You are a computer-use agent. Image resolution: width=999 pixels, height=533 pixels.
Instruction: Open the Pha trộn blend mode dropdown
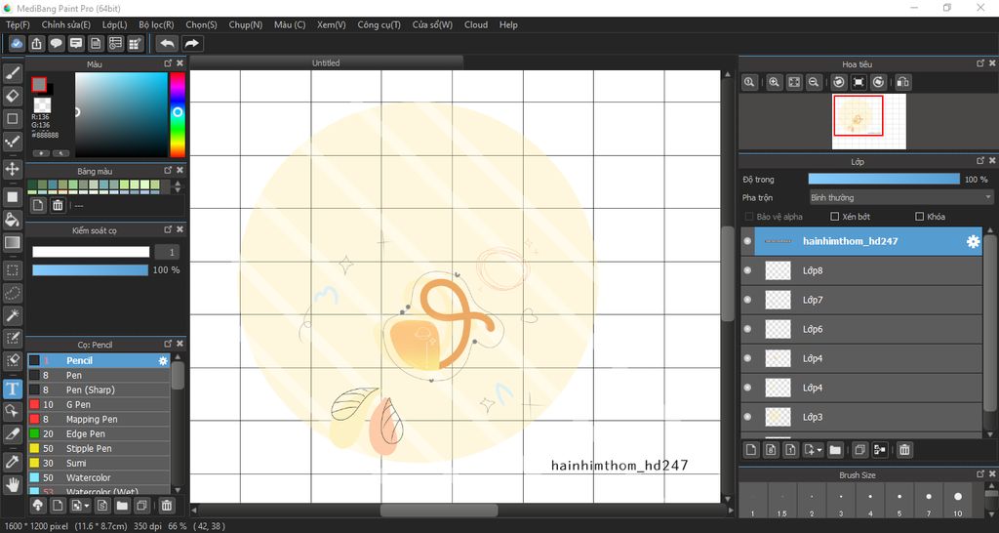(x=900, y=197)
